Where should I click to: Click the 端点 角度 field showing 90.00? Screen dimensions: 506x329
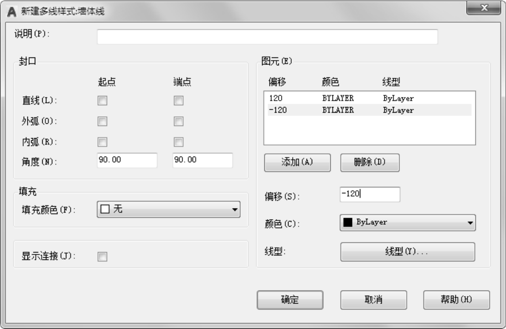tap(203, 160)
